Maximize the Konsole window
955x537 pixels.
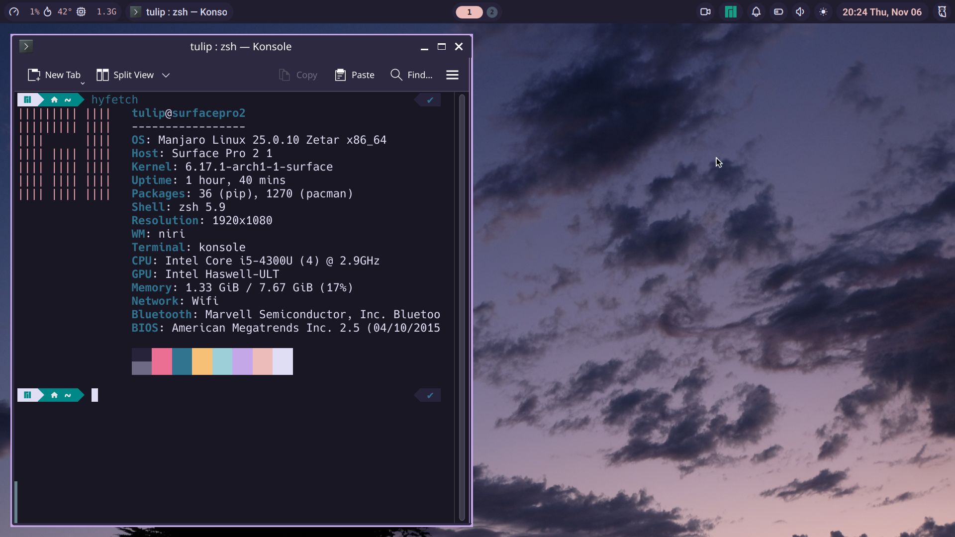[441, 47]
